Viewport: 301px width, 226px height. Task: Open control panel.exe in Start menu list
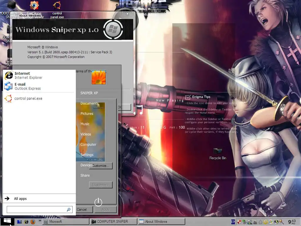tap(39, 98)
